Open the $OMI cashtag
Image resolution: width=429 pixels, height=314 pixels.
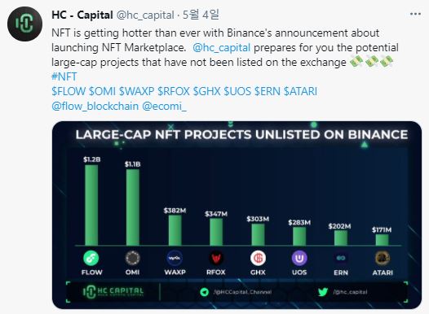(x=103, y=91)
